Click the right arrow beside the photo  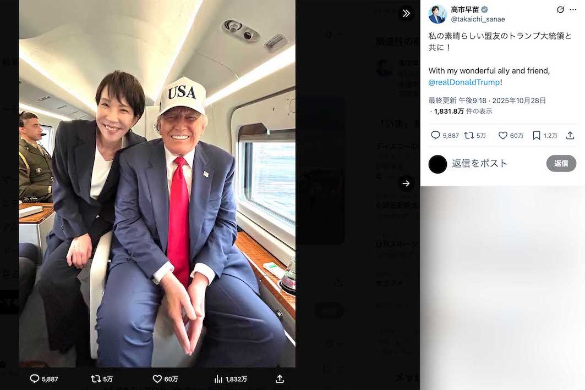pyautogui.click(x=406, y=183)
